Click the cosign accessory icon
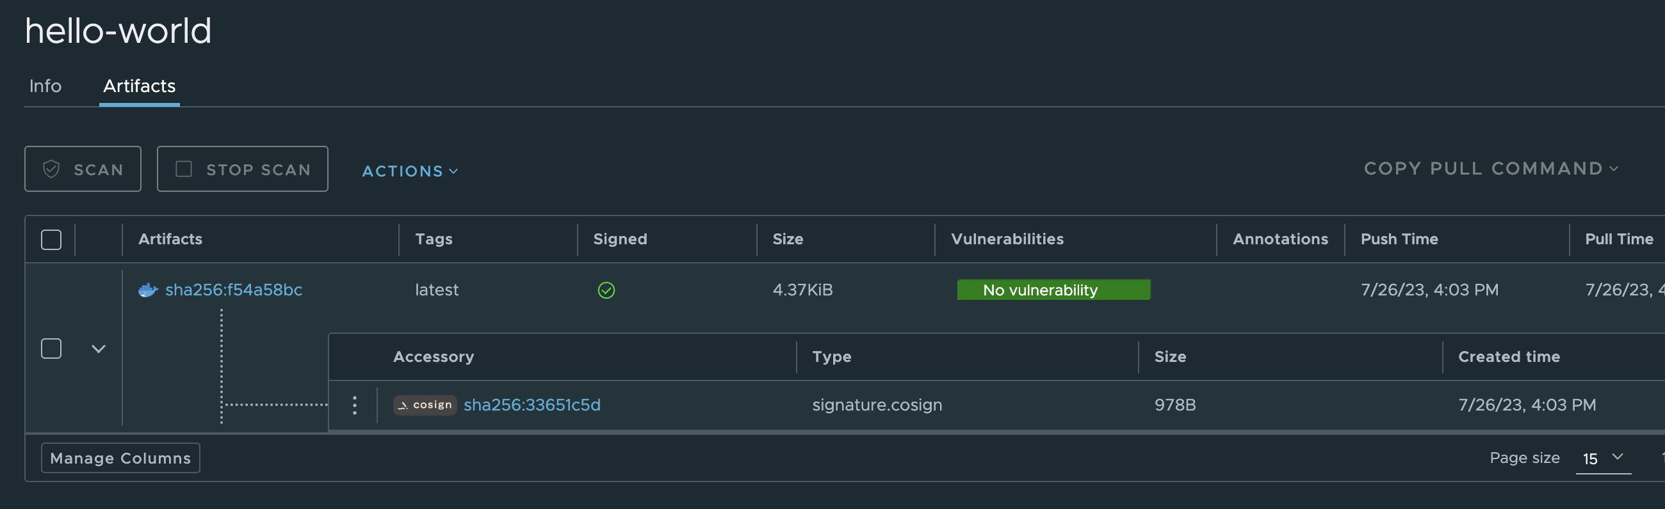The width and height of the screenshot is (1665, 509). click(x=424, y=405)
